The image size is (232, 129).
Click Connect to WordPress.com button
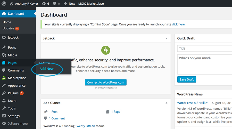pos(106,82)
